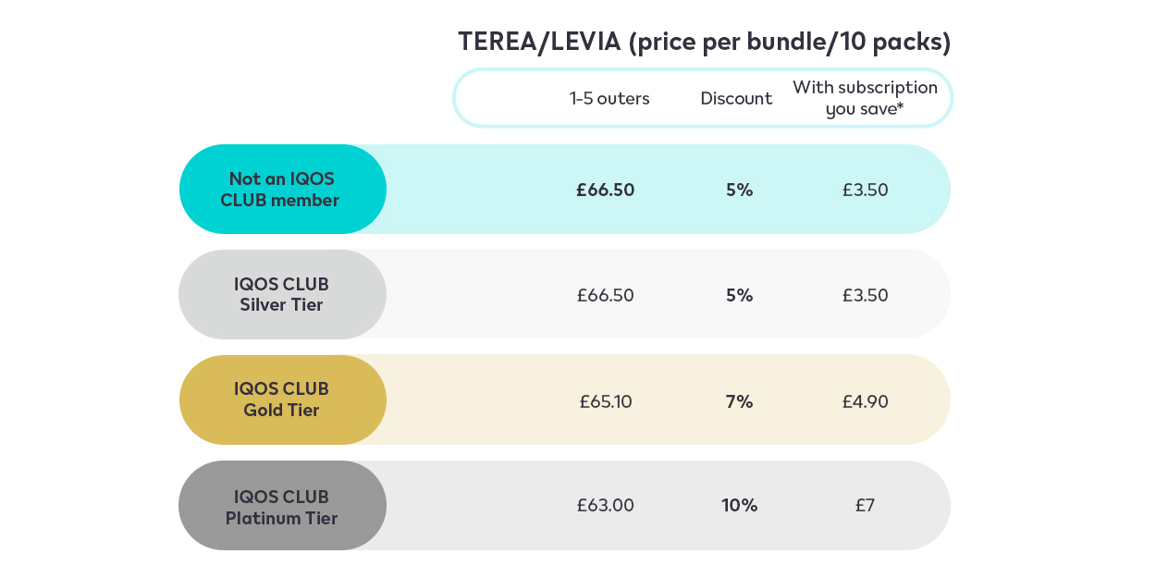
Task: Select the 10% Platinum Tier discount
Action: click(x=740, y=506)
